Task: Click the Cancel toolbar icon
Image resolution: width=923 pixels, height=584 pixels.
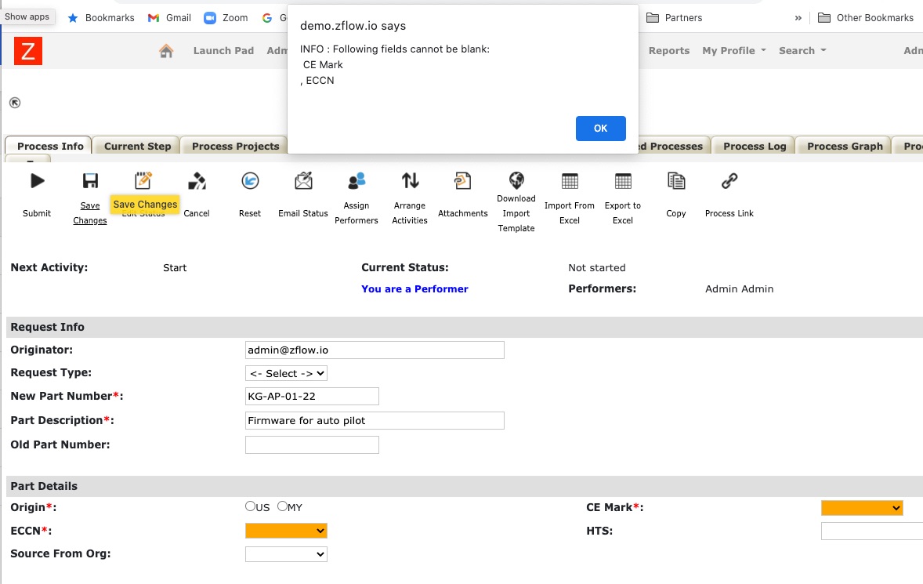Action: click(x=196, y=188)
